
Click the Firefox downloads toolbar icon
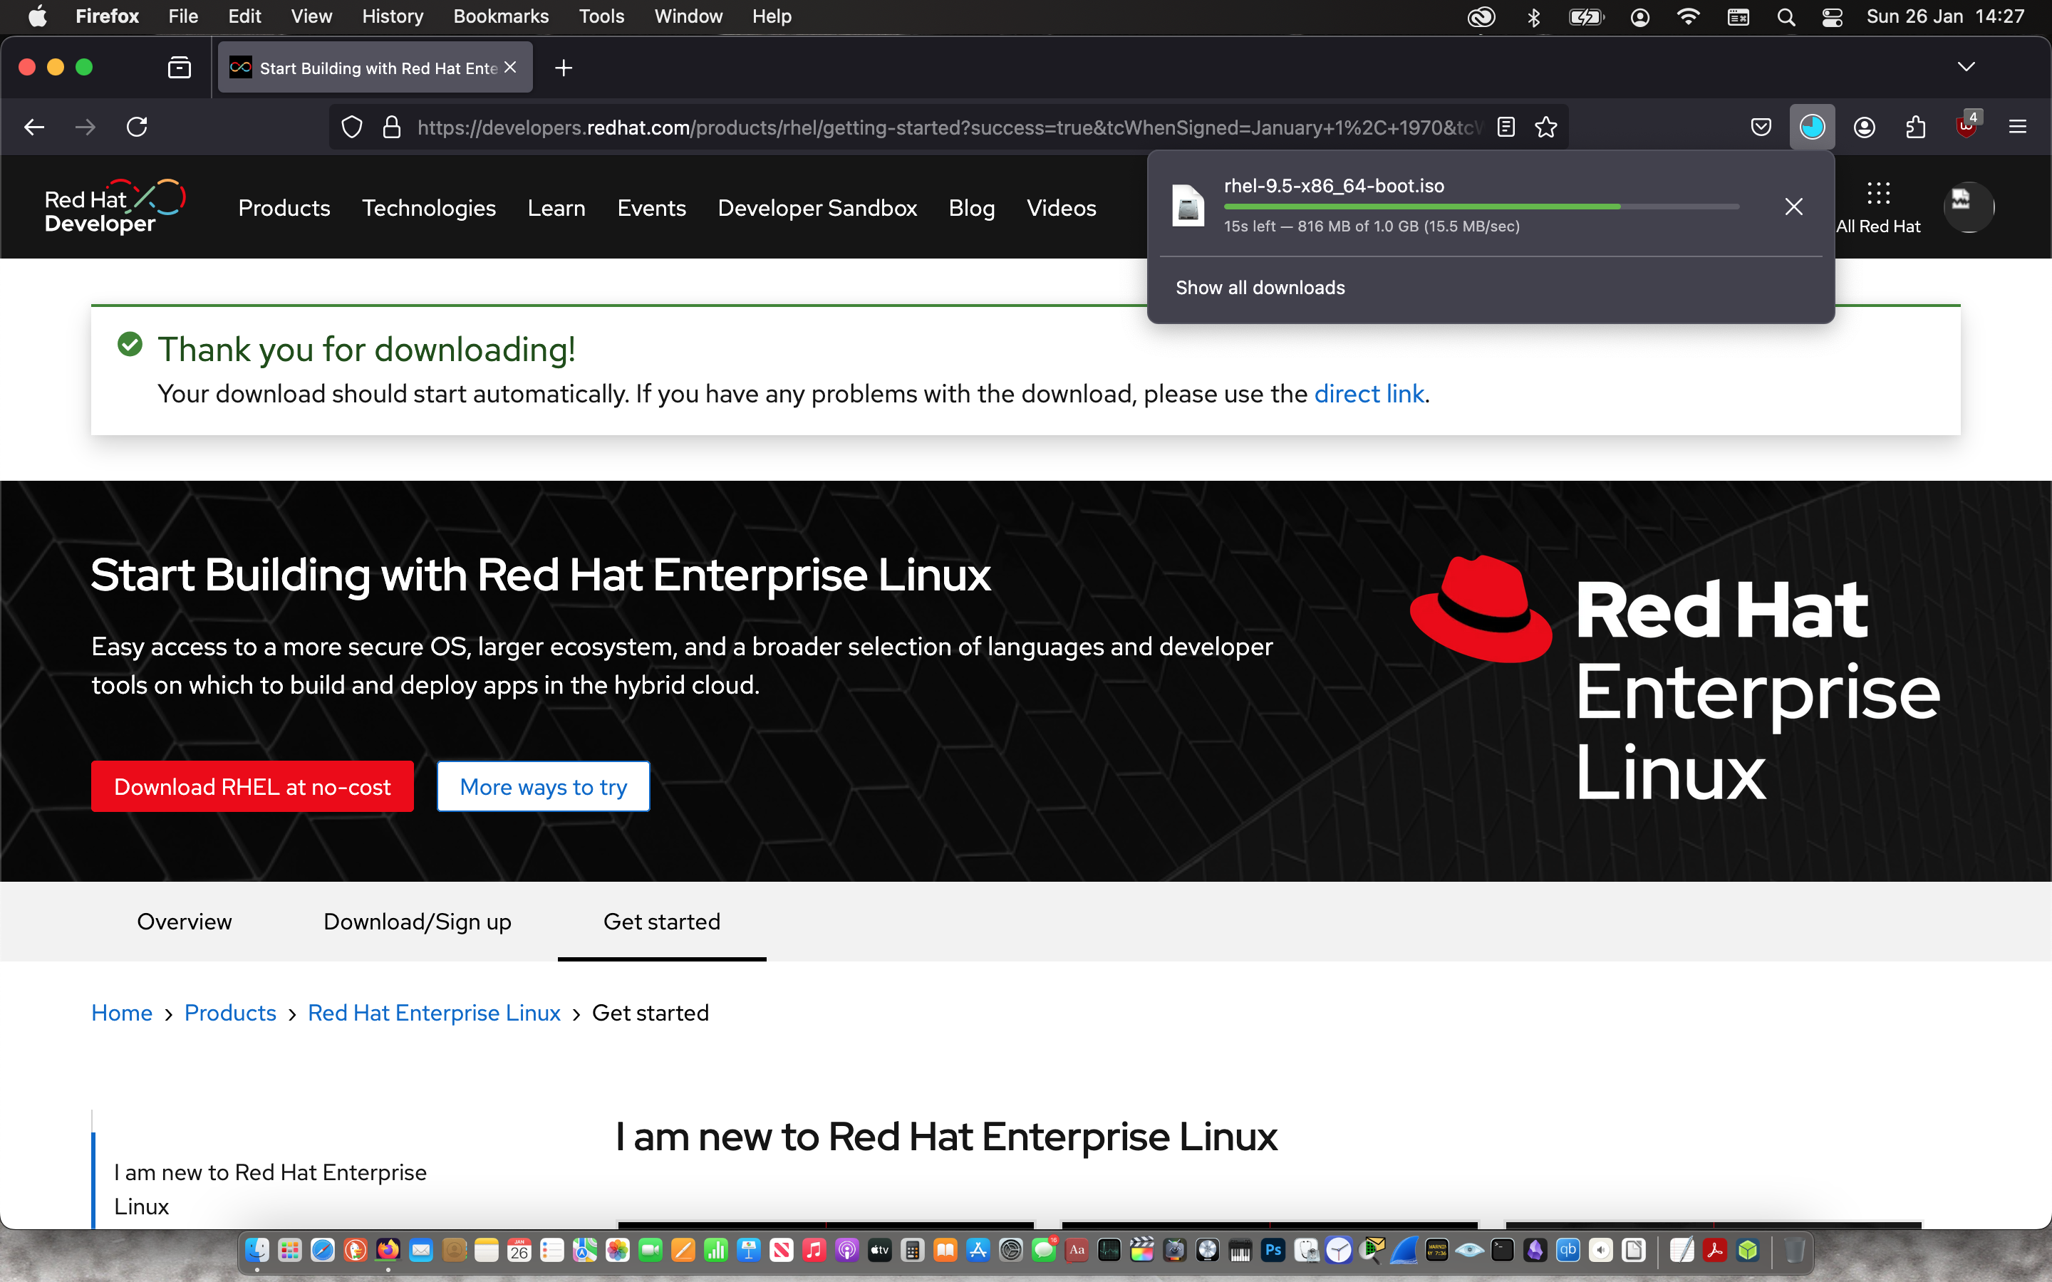(x=1811, y=127)
